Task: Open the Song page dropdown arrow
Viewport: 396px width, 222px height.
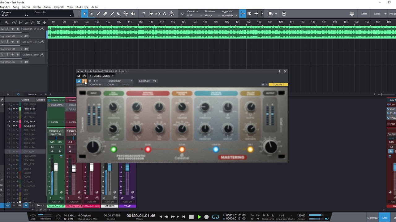Action: (x=385, y=14)
